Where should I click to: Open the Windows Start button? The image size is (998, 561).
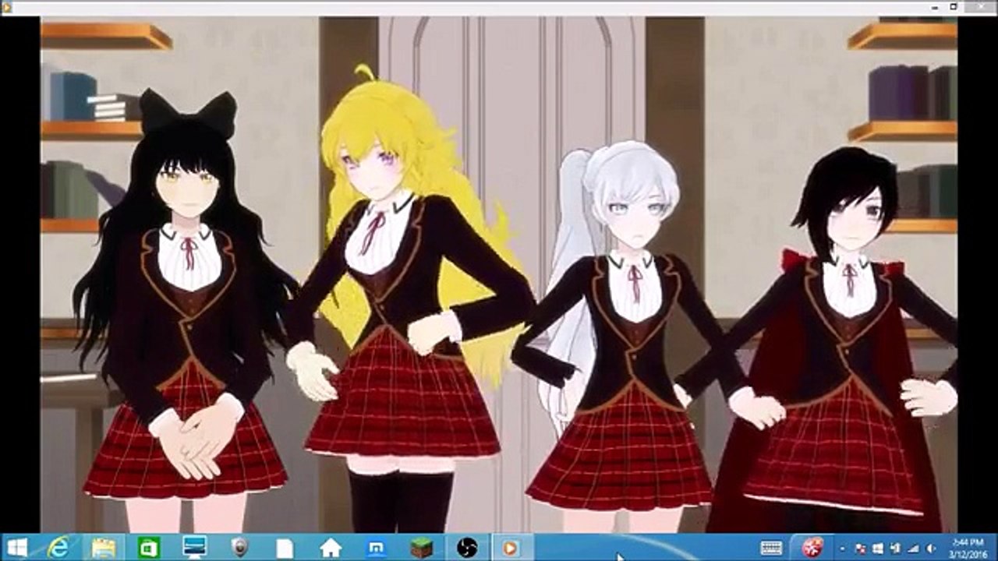tap(17, 548)
